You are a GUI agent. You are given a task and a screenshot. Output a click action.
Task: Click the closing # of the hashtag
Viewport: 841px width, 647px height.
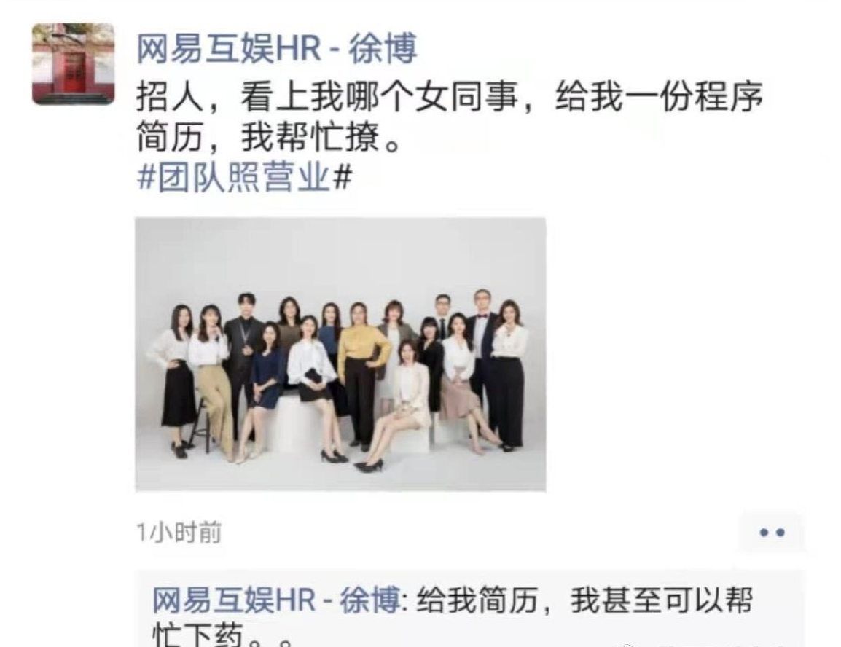click(343, 177)
